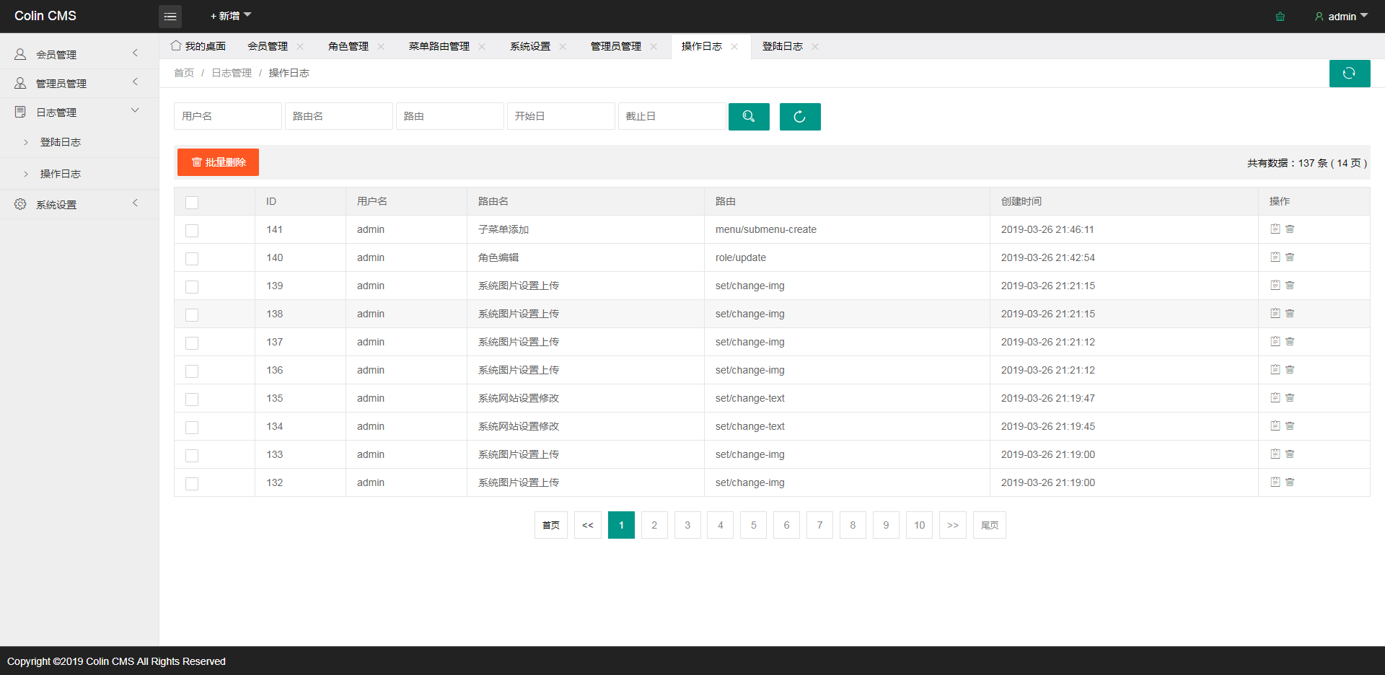Click the green refresh page button
The image size is (1385, 675).
pos(1349,74)
